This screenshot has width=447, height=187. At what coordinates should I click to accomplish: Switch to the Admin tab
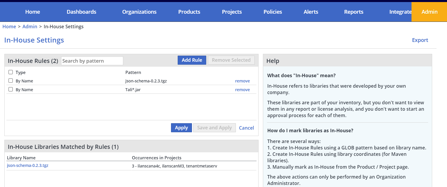click(x=429, y=12)
